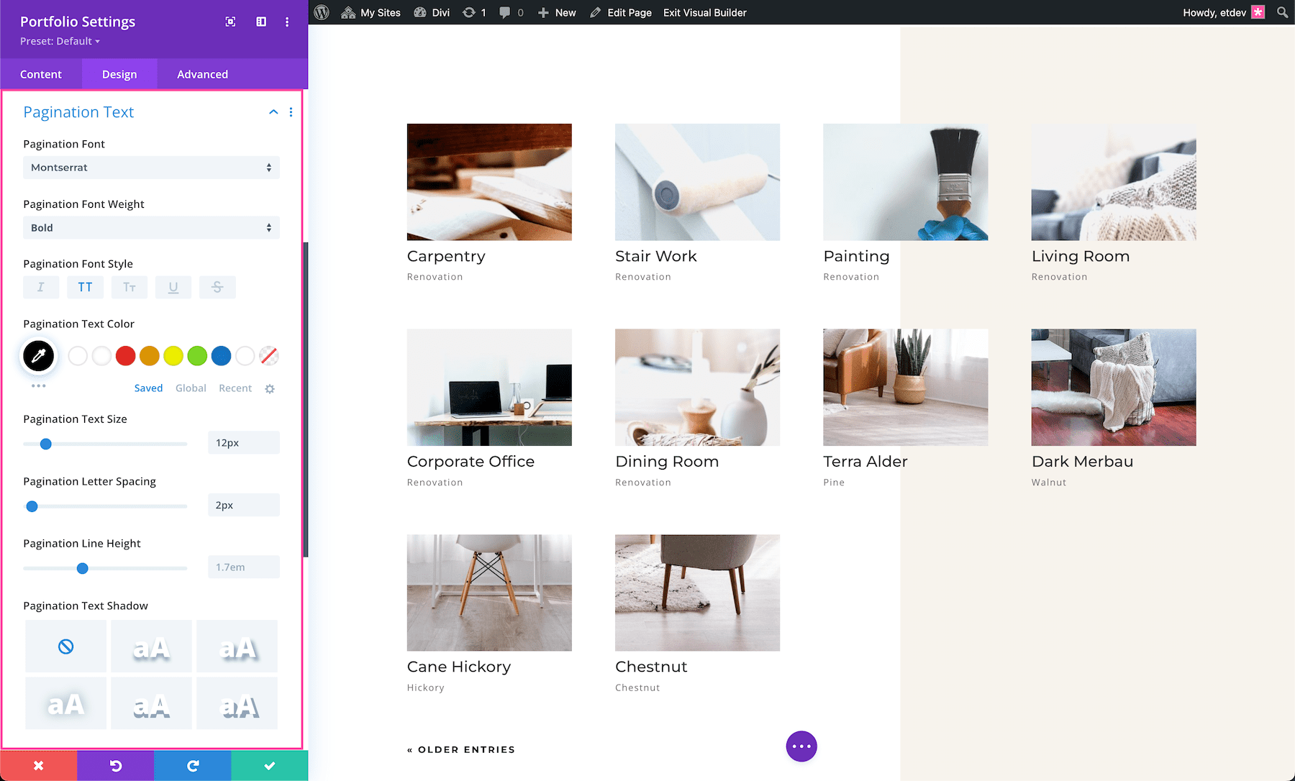Collapse the Pagination Text section
Viewport: 1295px width, 781px height.
pos(273,112)
